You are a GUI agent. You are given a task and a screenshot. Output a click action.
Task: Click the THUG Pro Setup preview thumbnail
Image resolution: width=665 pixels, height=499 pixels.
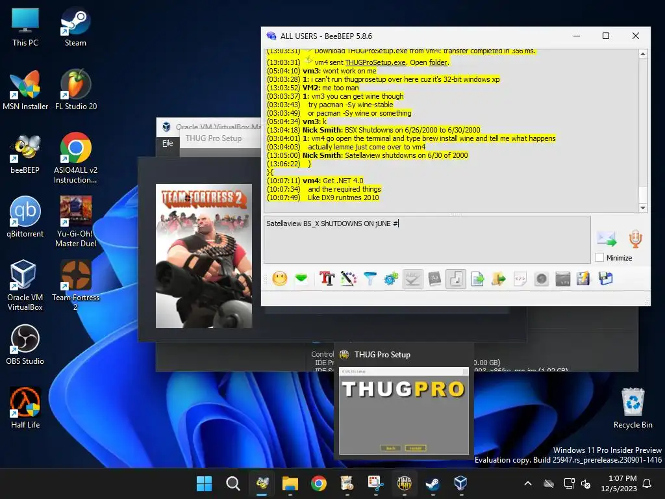pyautogui.click(x=403, y=411)
